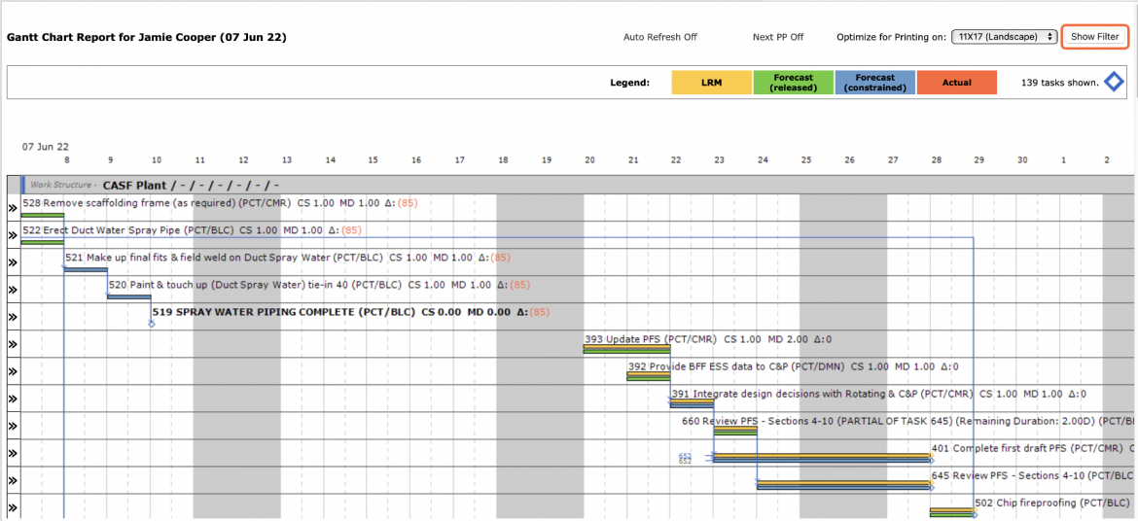Click the 'CASF Plant' work structure header
The width and height of the screenshot is (1138, 521).
pyautogui.click(x=191, y=185)
